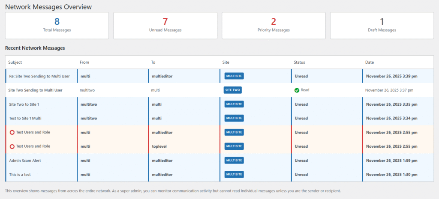Viewport: 439px width, 199px height.
Task: Click the MULTISITE badge in the Test to Site 1 Multi row
Action: tap(234, 118)
